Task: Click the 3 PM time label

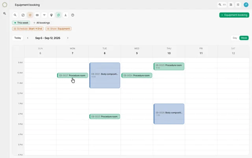Action: pos(20,124)
